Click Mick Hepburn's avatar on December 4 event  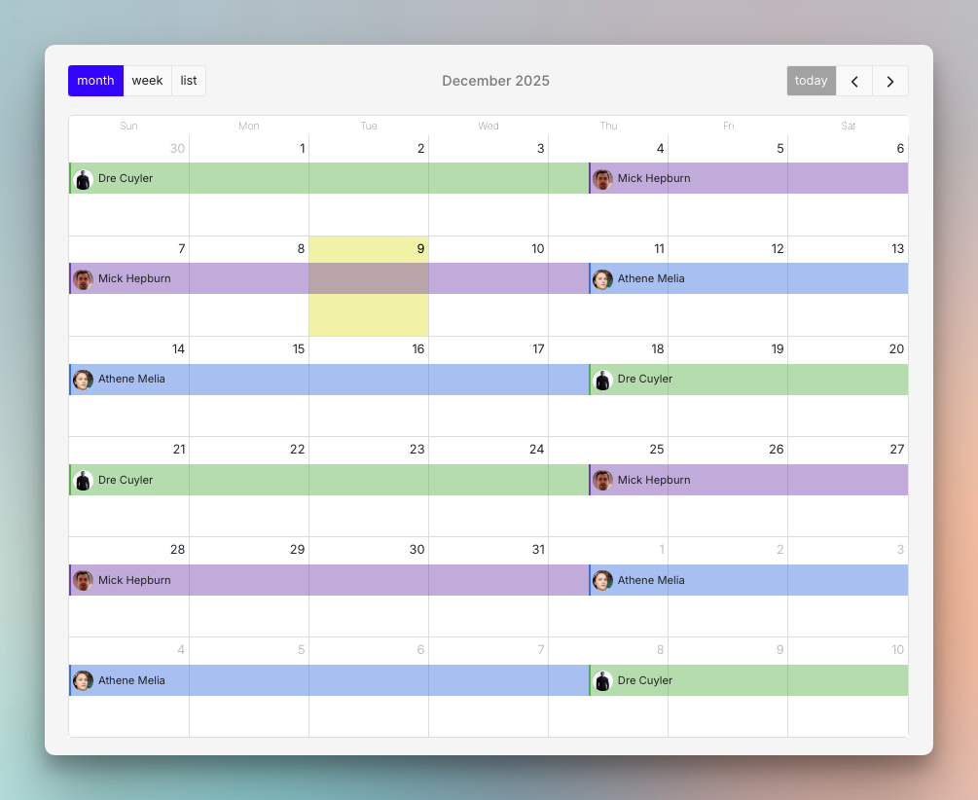(603, 179)
